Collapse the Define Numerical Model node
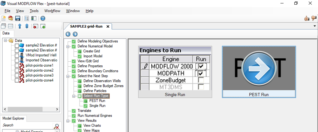This screenshot has width=318, height=132. [68, 46]
